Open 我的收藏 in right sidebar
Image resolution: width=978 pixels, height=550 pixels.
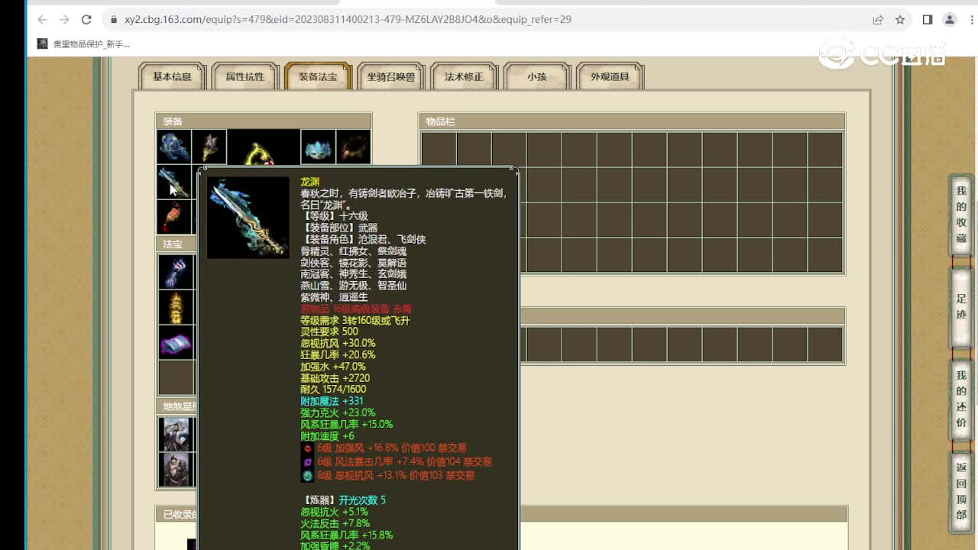[961, 215]
